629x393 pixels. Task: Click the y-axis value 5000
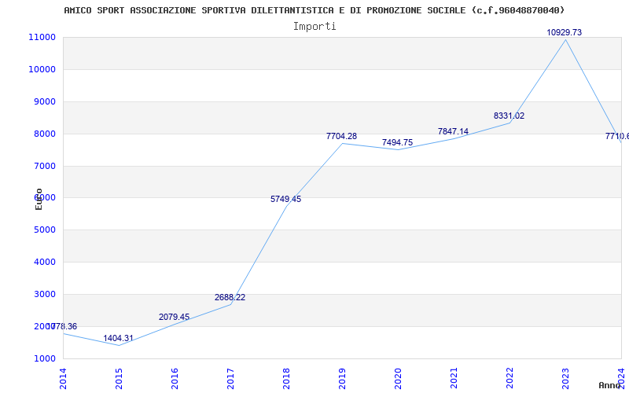[x=45, y=230]
